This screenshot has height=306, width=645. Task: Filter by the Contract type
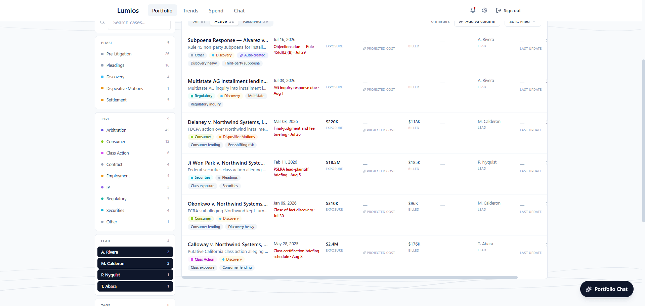click(135, 164)
